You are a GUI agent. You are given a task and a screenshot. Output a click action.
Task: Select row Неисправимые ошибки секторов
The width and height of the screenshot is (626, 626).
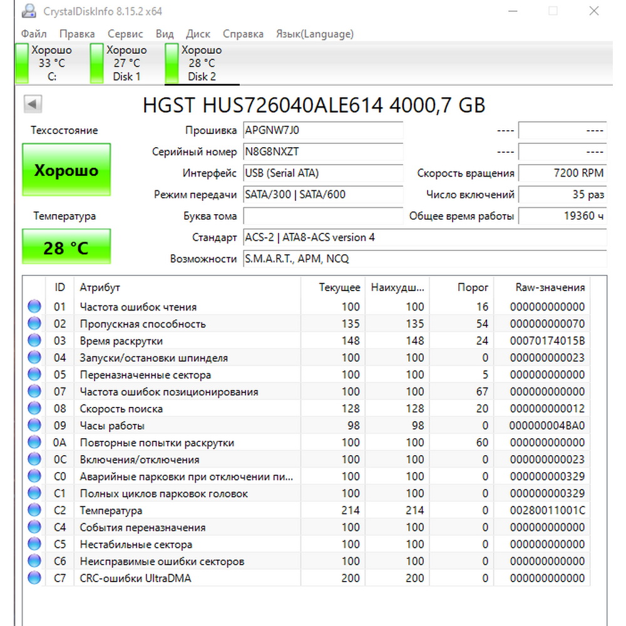tap(306, 561)
